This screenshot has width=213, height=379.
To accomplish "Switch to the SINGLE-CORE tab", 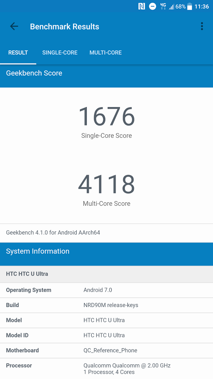I will [x=60, y=53].
